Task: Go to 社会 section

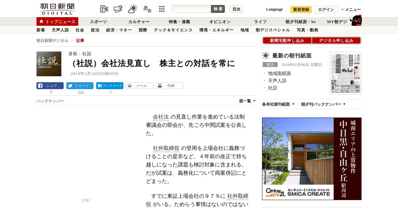Action: [80, 30]
